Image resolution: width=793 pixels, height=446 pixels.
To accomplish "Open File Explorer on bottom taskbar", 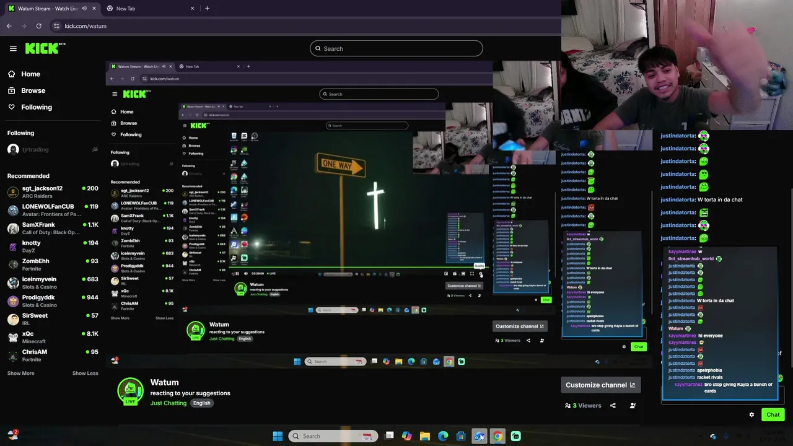I will [424, 436].
